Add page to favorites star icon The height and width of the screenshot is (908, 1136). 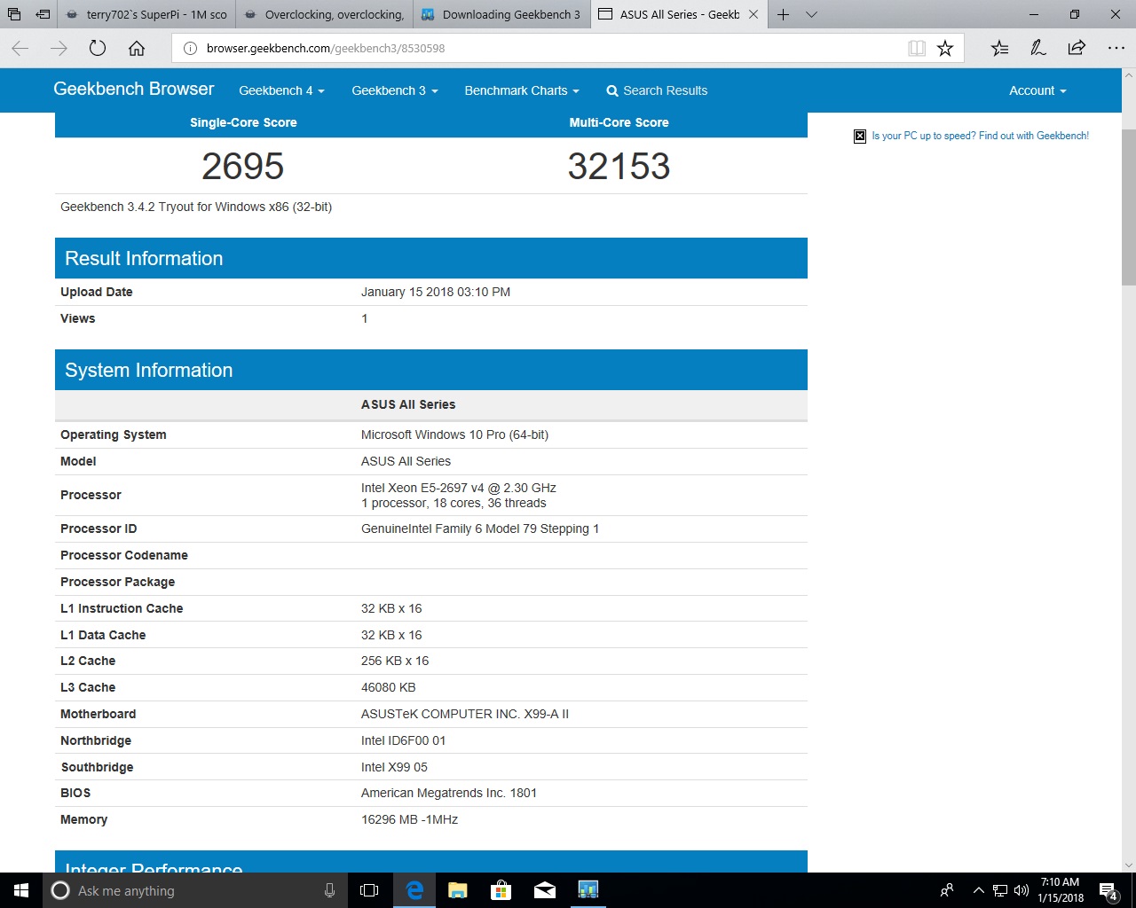click(945, 48)
